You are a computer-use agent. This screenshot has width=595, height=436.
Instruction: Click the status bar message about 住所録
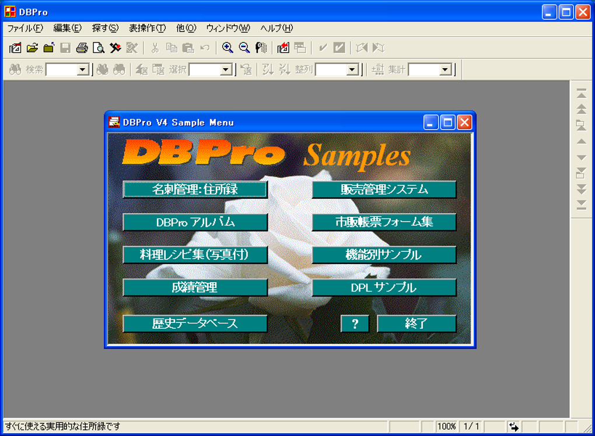(63, 427)
